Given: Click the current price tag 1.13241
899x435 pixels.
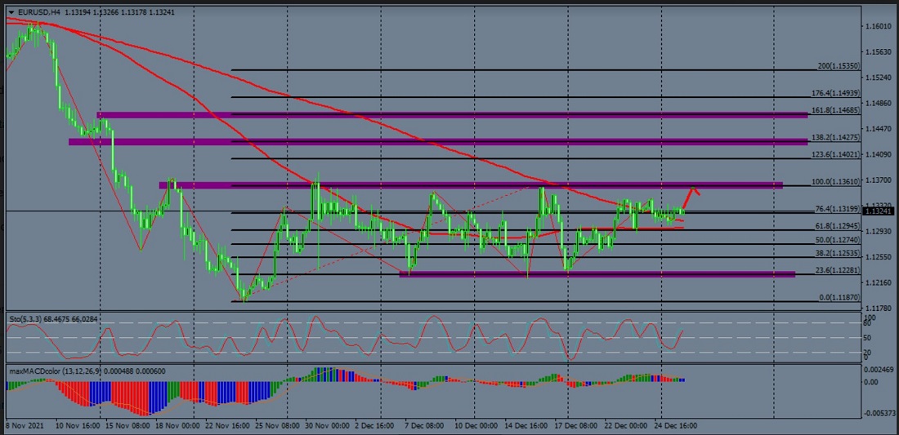Looking at the screenshot, I should click(878, 211).
